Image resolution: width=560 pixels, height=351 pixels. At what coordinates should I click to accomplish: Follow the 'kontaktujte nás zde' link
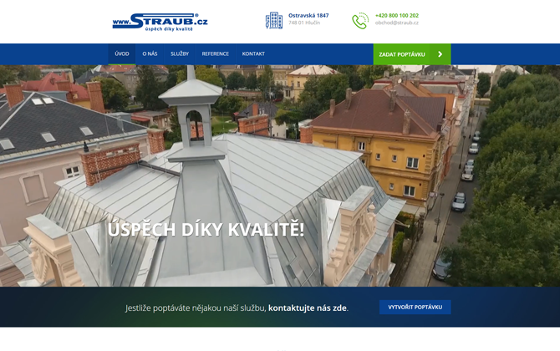coord(307,308)
